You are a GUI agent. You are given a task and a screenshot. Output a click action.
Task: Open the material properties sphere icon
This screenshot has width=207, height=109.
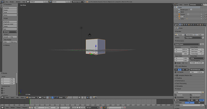point(198,24)
